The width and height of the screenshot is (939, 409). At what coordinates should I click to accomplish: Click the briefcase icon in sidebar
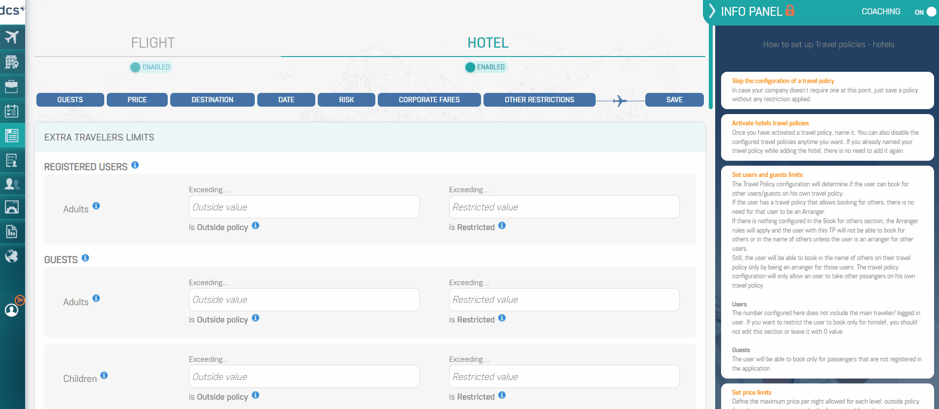pos(12,87)
